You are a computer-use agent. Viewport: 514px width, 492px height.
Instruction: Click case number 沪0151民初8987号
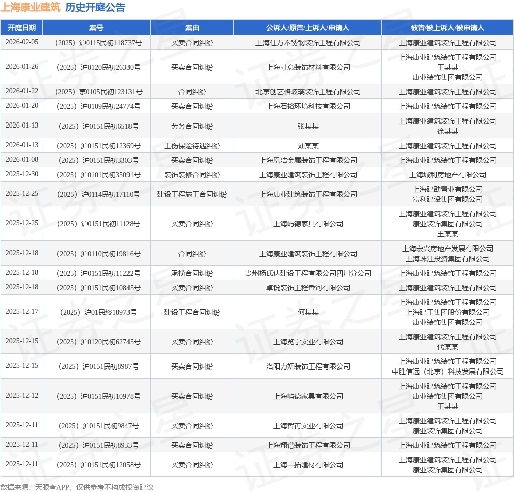tap(98, 366)
